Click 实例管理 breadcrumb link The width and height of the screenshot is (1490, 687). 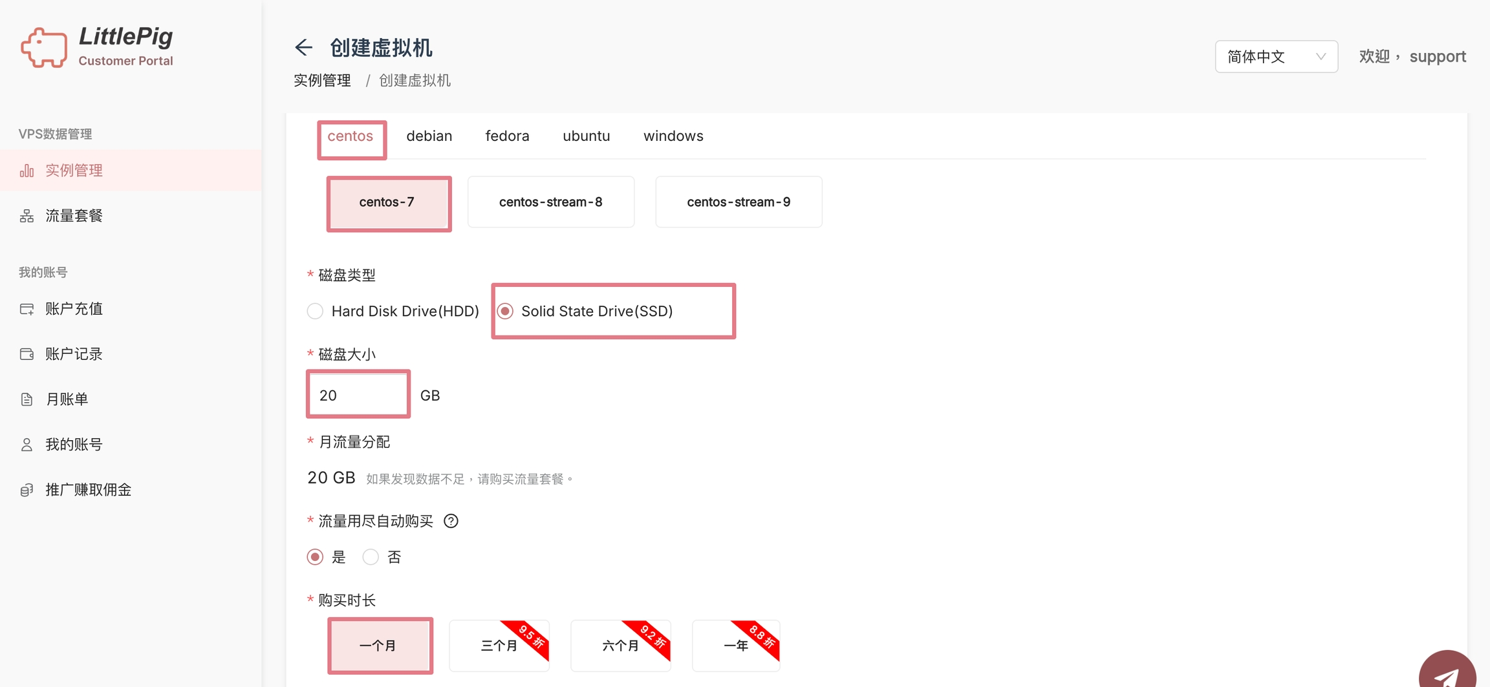pos(322,81)
